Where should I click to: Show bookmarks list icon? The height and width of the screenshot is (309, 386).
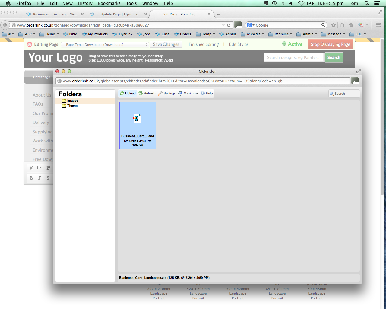pos(342,25)
